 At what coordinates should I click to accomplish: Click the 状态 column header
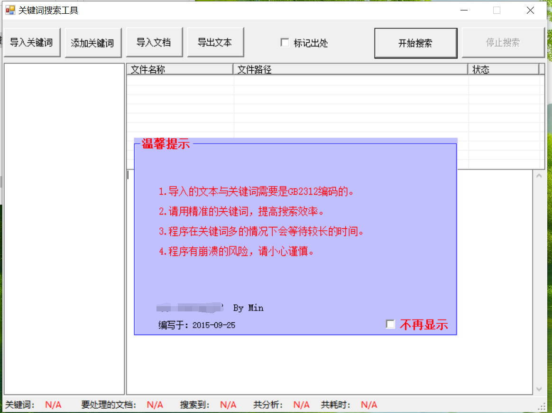(x=503, y=69)
